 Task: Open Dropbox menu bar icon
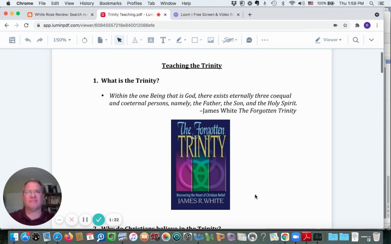pos(234,3)
